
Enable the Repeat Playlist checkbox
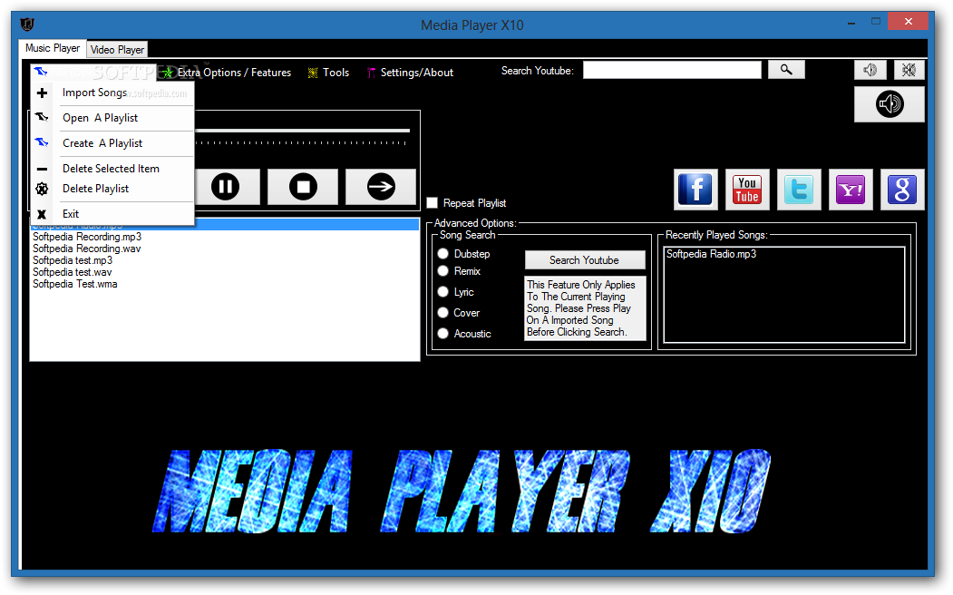[x=433, y=203]
